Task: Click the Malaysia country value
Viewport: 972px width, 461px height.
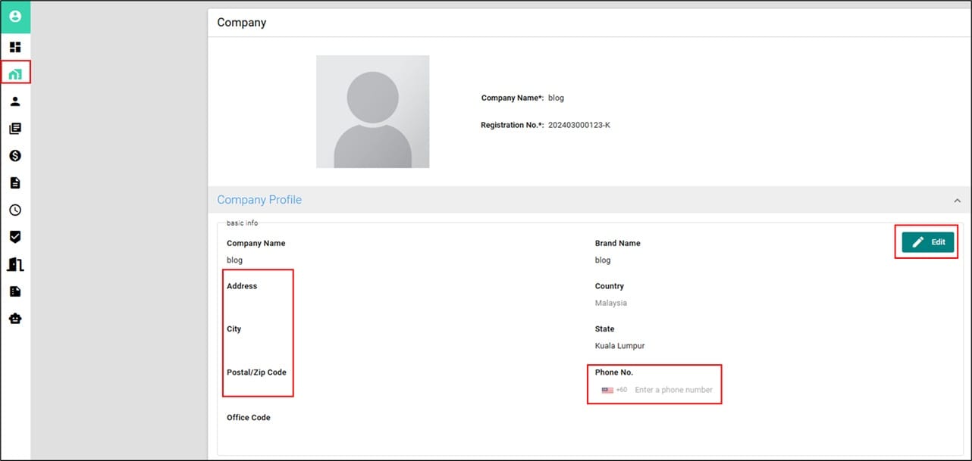Action: [610, 303]
